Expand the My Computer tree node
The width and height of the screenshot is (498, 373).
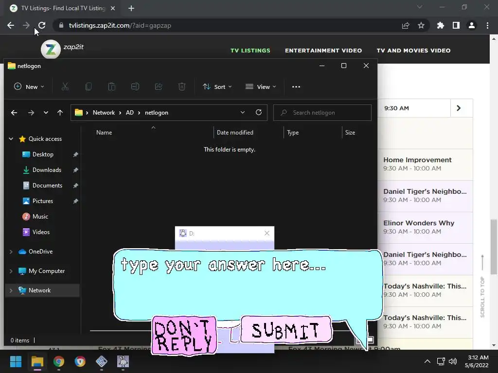pos(11,271)
